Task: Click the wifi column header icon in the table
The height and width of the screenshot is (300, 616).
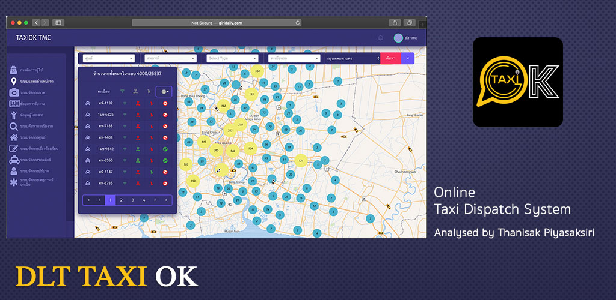Action: click(123, 91)
